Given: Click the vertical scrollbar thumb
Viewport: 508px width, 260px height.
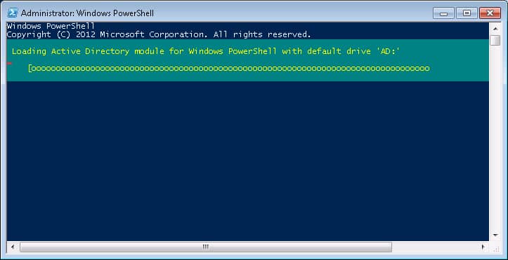Looking at the screenshot, I should point(495,41).
